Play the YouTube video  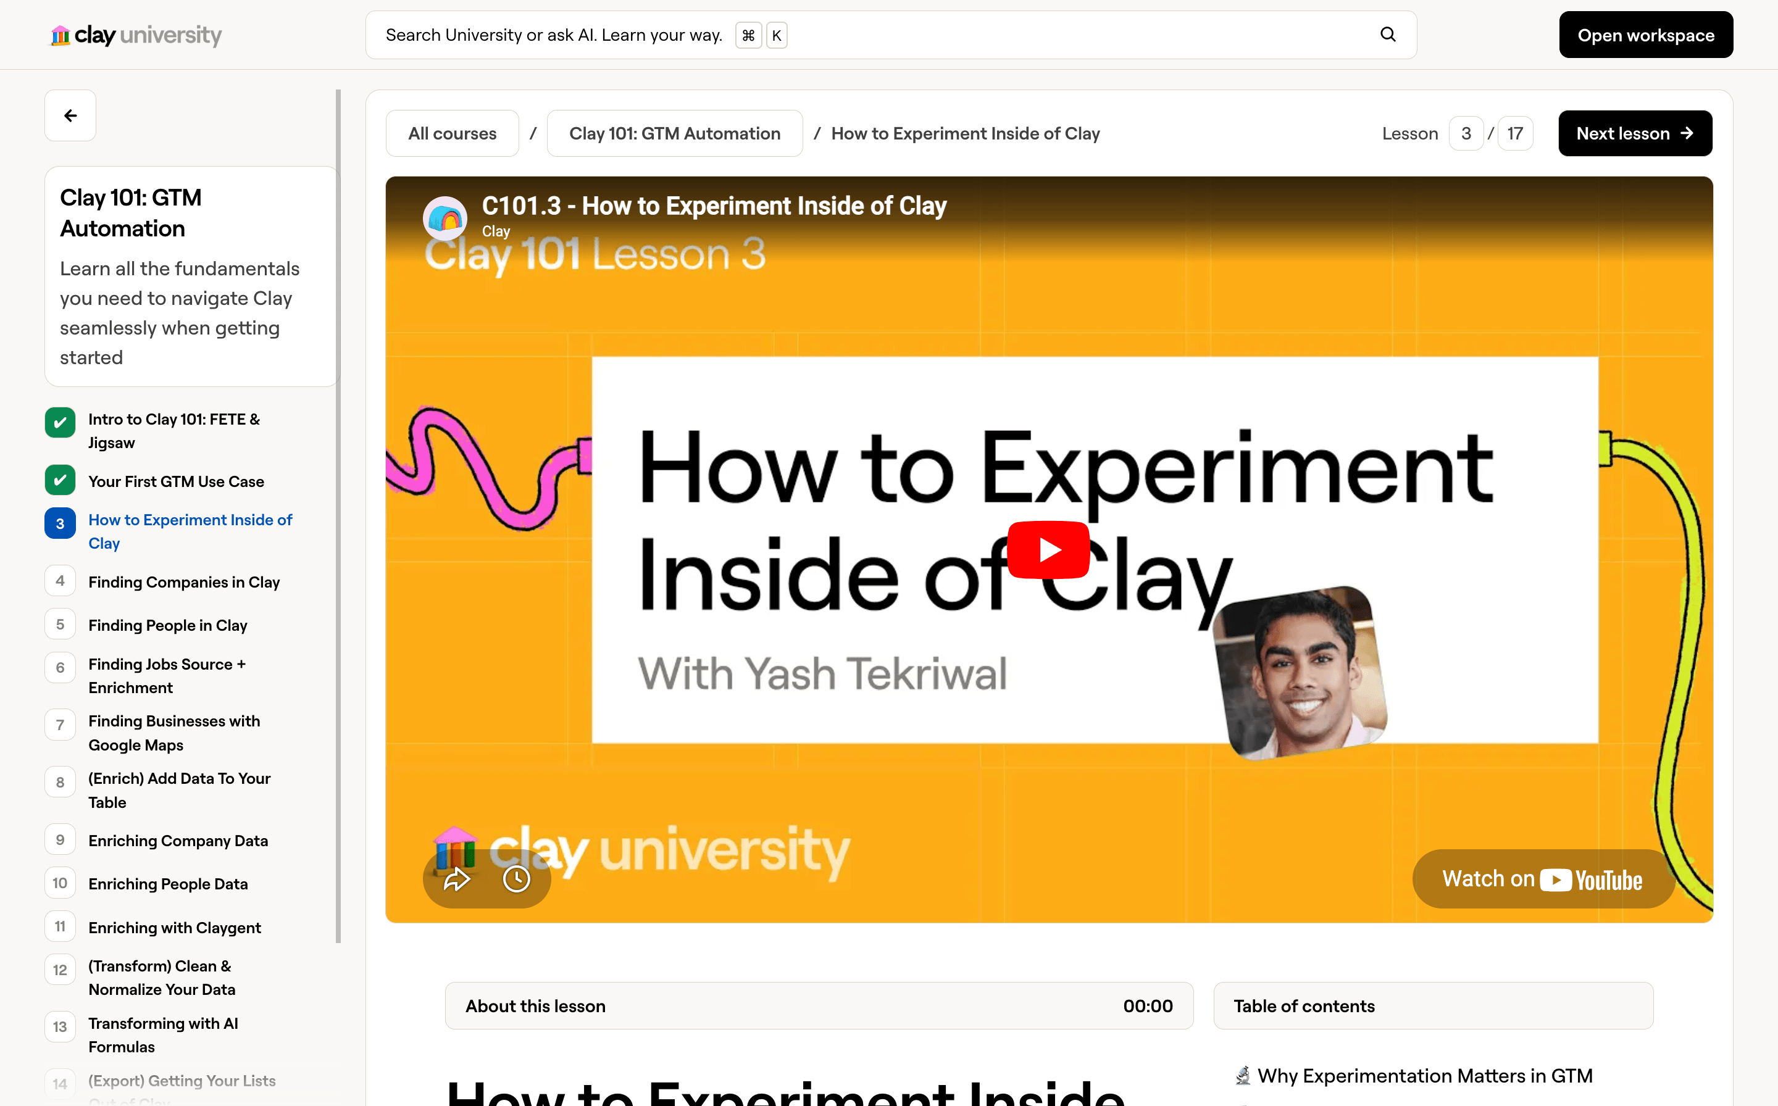pos(1048,549)
